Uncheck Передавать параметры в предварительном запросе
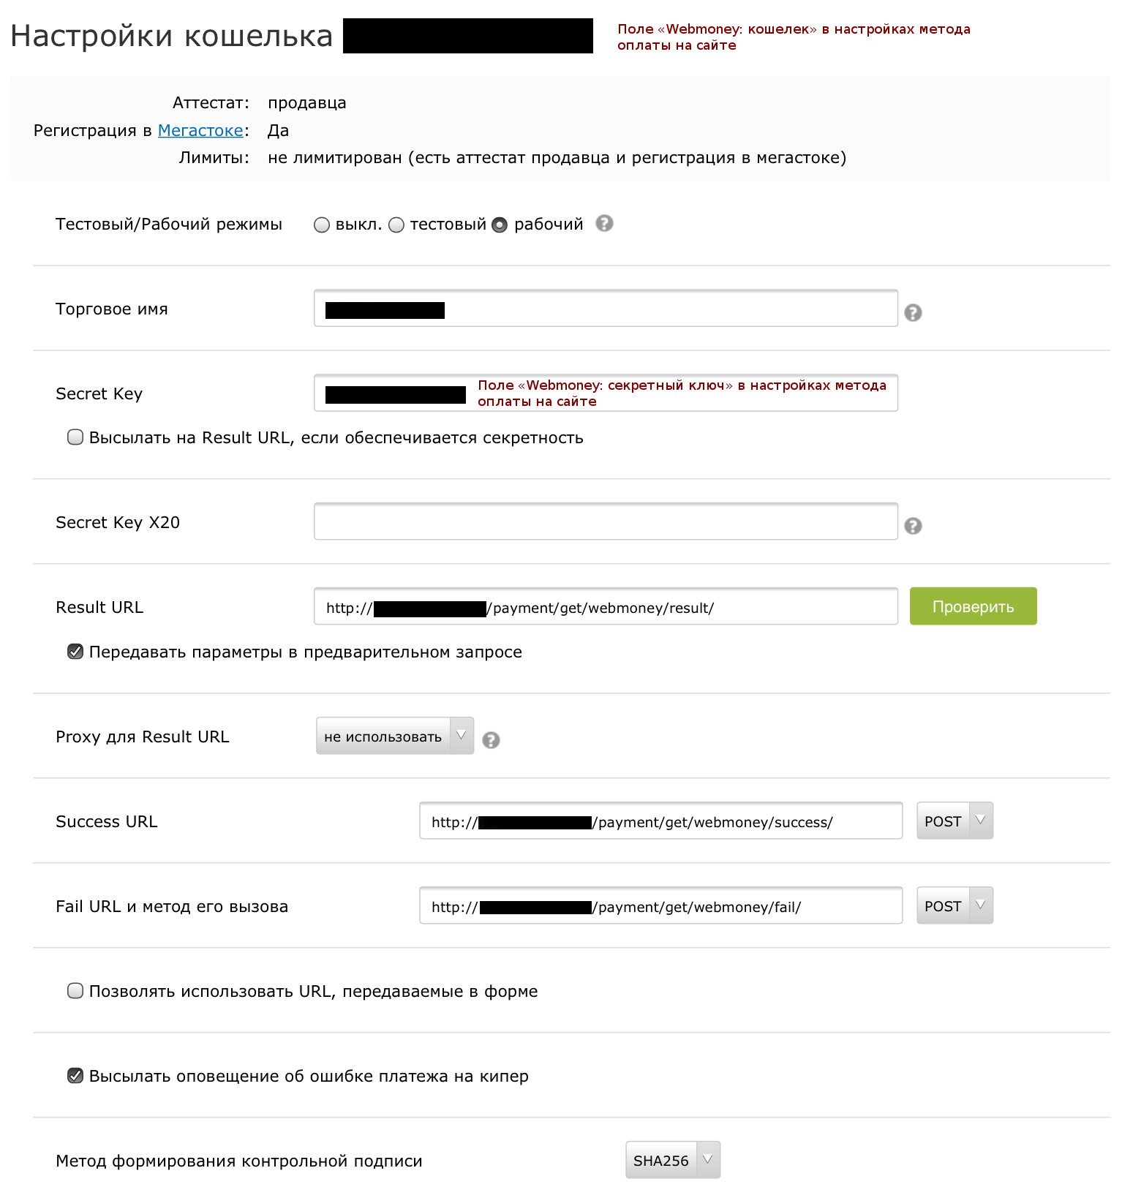Image resolution: width=1122 pixels, height=1198 pixels. 75,652
